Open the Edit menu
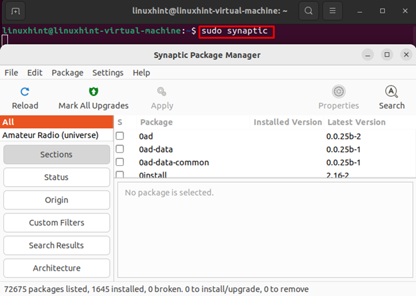The height and width of the screenshot is (296, 416). pyautogui.click(x=35, y=73)
